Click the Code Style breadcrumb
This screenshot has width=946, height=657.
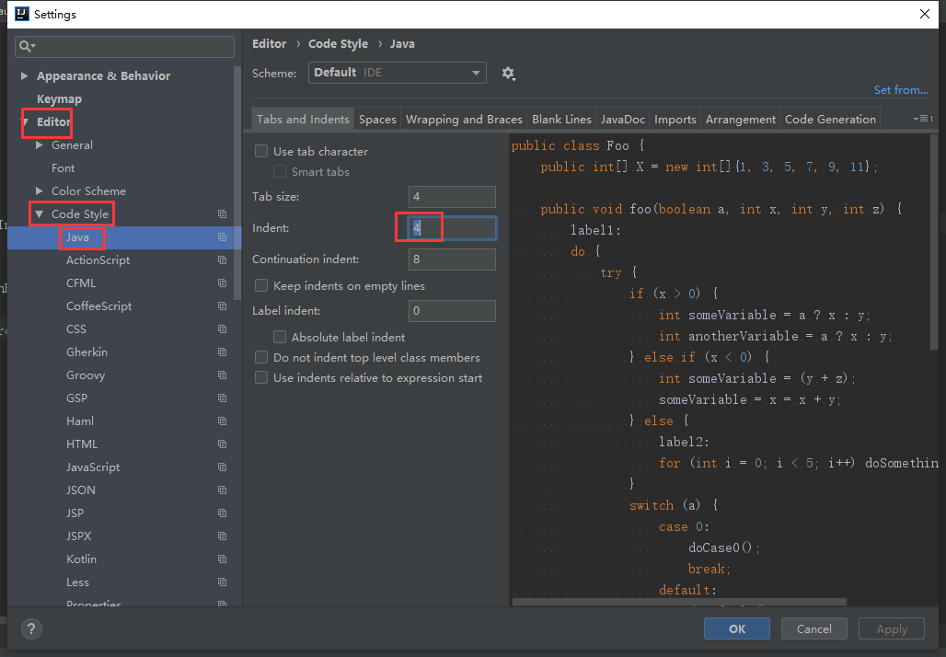tap(338, 44)
